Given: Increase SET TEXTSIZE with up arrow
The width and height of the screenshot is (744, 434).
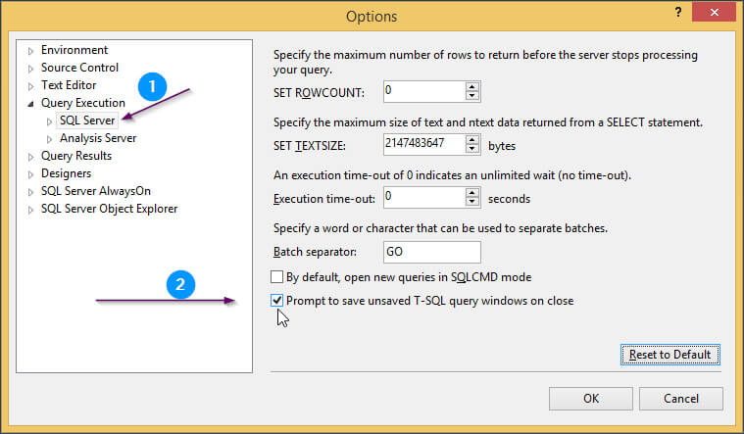Looking at the screenshot, I should [471, 140].
